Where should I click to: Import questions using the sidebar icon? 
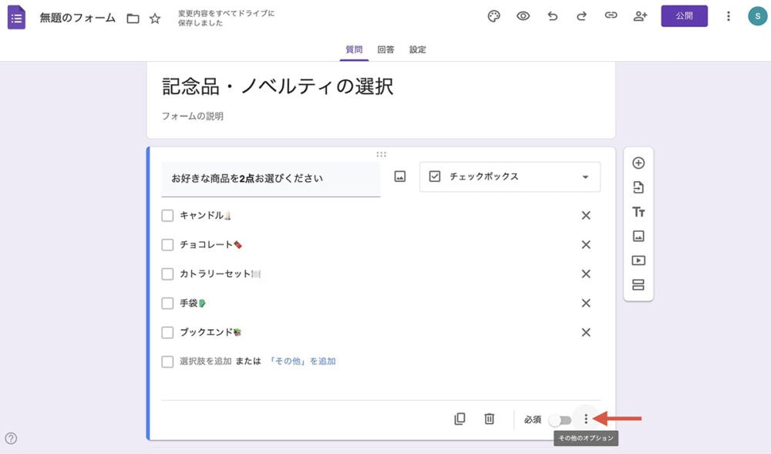pyautogui.click(x=638, y=187)
